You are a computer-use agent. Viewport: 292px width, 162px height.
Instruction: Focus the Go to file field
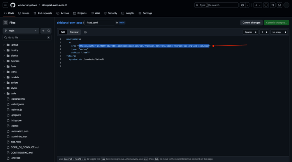[27, 37]
